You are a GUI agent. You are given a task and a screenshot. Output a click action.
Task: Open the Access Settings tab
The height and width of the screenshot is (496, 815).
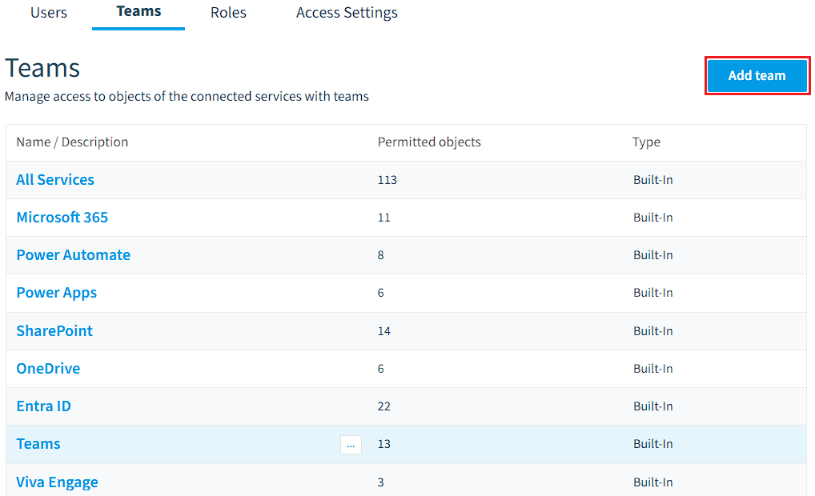click(347, 13)
